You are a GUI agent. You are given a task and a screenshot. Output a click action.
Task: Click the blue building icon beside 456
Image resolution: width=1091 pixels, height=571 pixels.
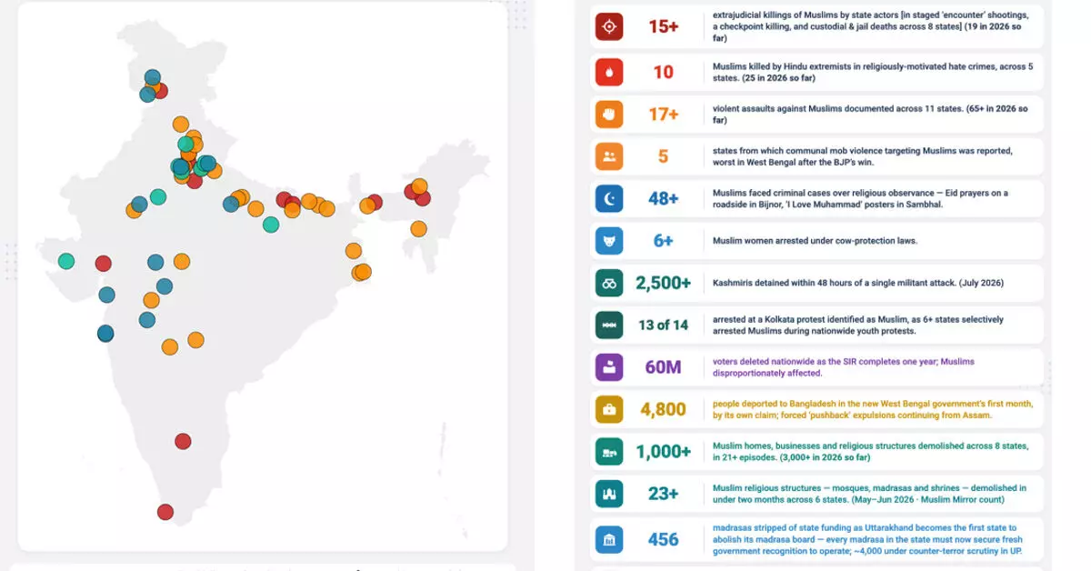(x=609, y=540)
